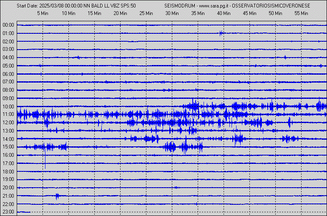The height and width of the screenshot is (216, 327).
Task: Click the 00:00 hour row label
Action: point(8,25)
